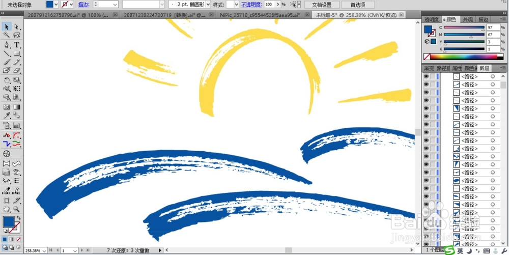Choose the Slice tool
The height and width of the screenshot is (255, 509).
click(17, 201)
